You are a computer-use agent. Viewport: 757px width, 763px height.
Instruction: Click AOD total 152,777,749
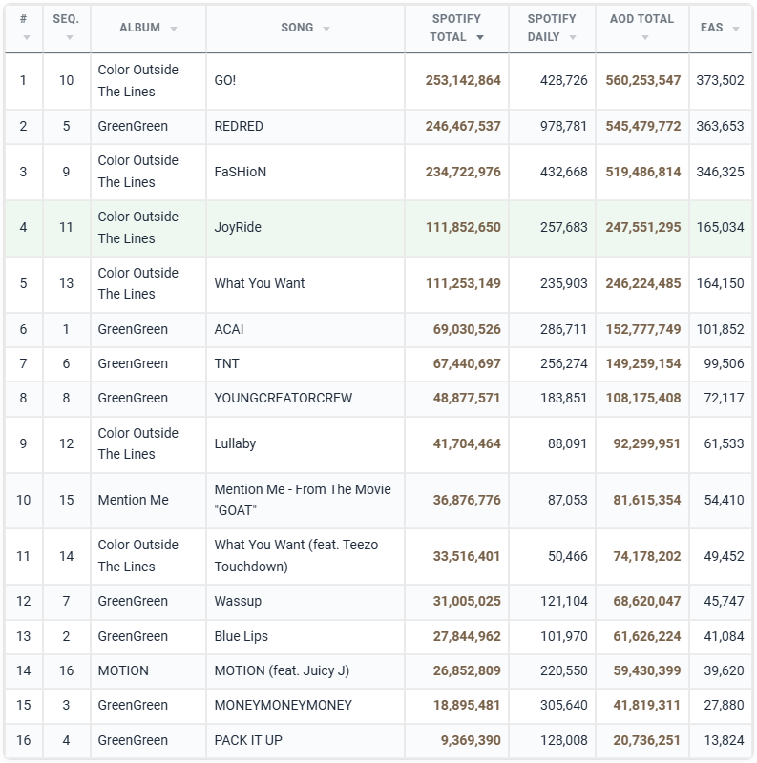click(643, 329)
